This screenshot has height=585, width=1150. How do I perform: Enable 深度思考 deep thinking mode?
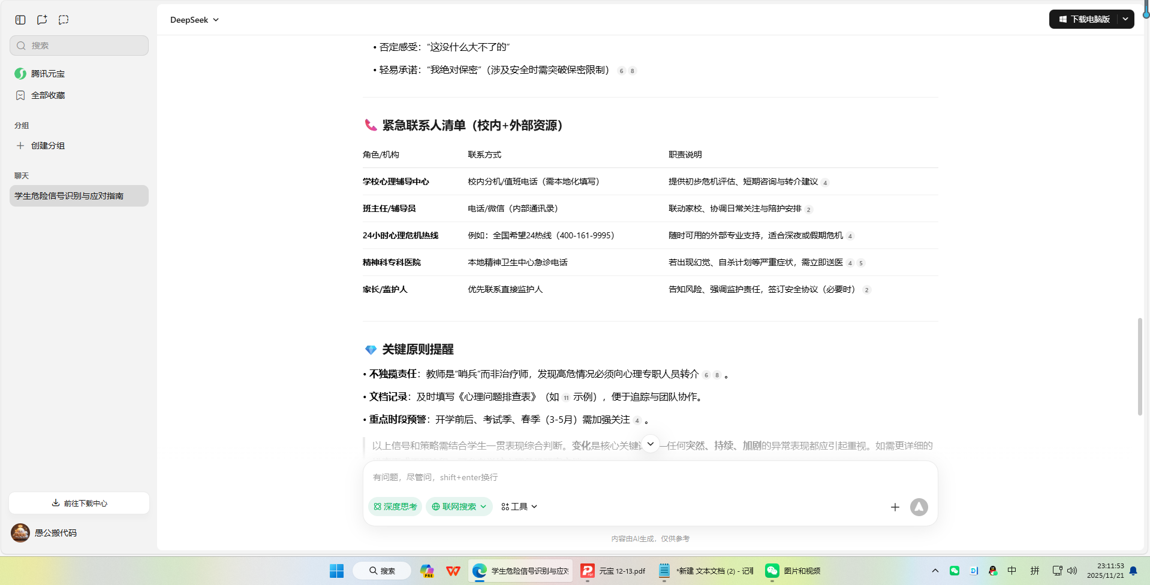click(x=395, y=507)
